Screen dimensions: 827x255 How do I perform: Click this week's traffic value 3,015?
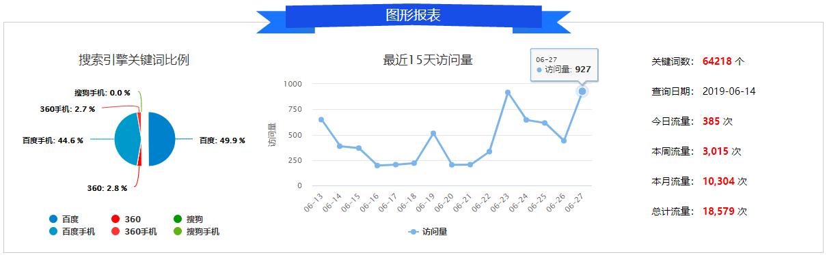pos(715,151)
